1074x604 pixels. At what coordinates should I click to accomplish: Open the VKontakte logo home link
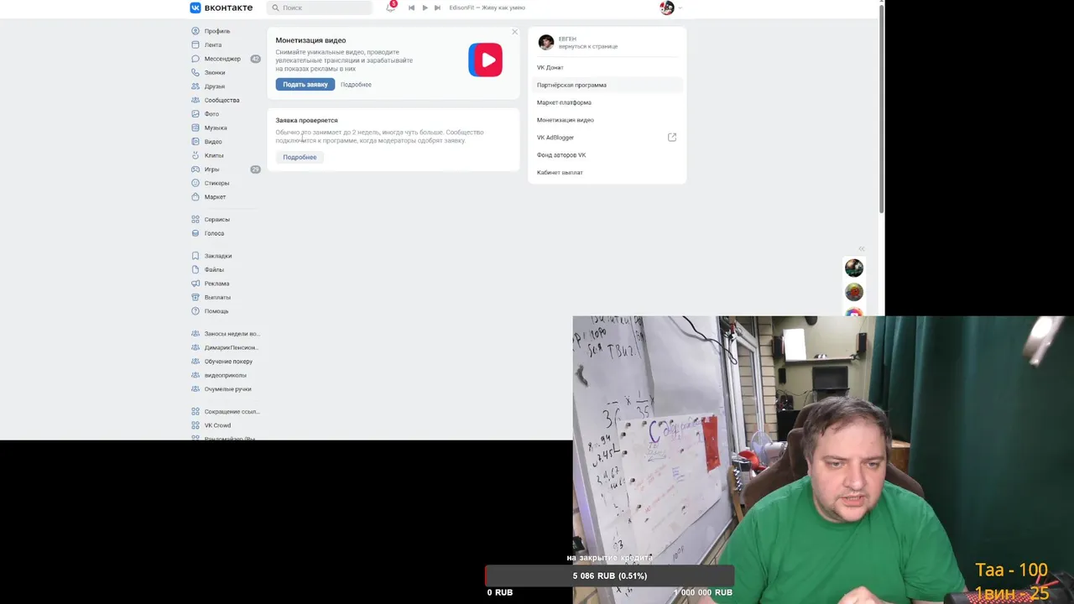(x=221, y=8)
